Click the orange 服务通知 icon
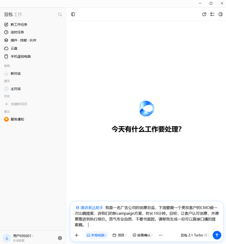Screen dimensions: 226x244 [6, 119]
